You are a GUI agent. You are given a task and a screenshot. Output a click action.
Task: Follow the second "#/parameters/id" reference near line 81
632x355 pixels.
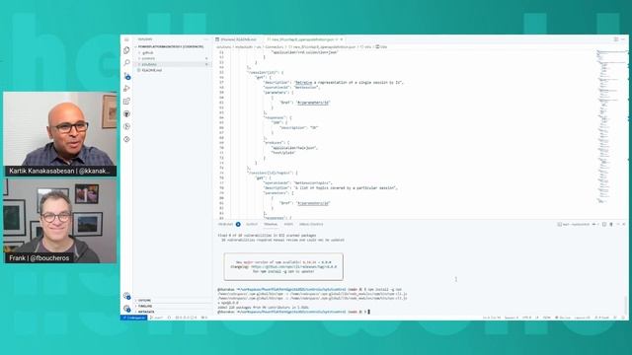[313, 203]
